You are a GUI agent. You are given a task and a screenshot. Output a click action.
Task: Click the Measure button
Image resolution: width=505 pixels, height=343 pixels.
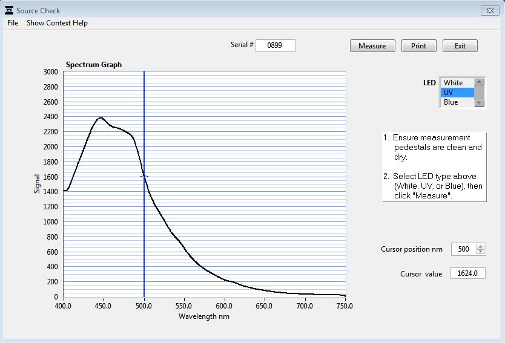pos(372,46)
